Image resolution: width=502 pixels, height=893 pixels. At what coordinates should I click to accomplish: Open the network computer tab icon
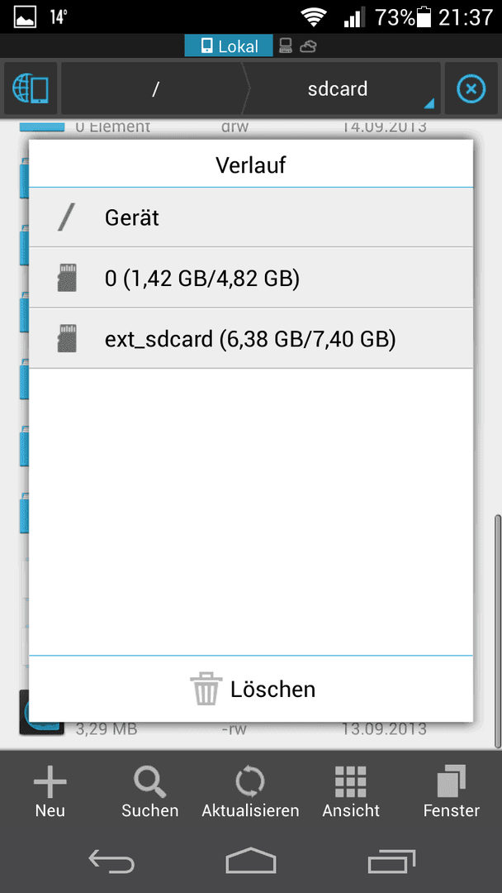pyautogui.click(x=285, y=46)
